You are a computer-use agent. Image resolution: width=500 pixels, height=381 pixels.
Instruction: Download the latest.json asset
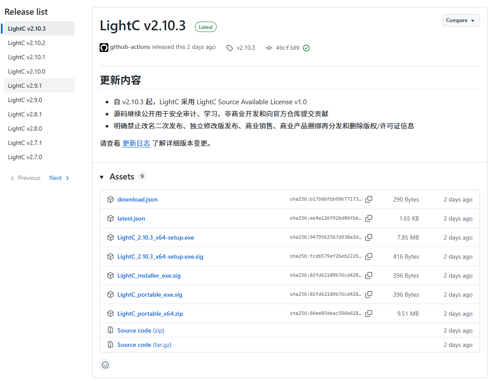[131, 219]
